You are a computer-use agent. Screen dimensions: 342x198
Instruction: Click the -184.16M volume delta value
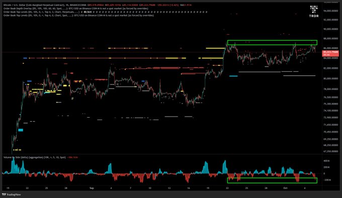point(72,157)
